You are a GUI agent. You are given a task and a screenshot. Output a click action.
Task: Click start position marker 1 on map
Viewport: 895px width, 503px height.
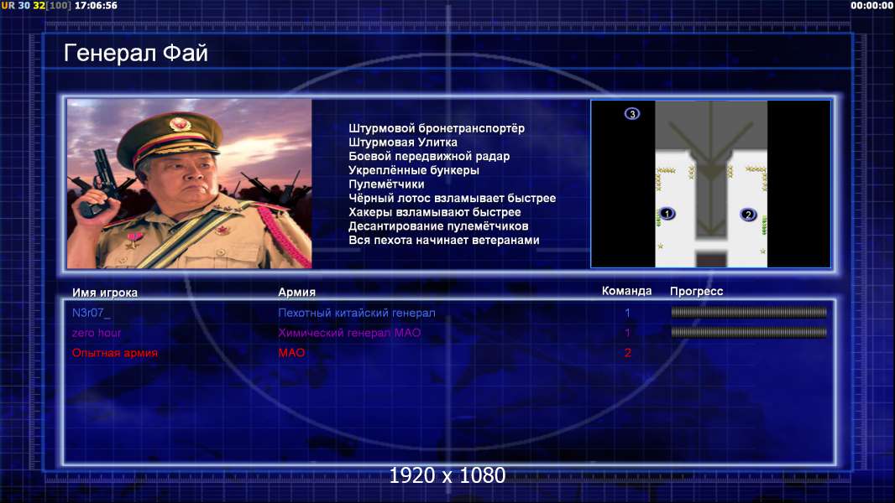pyautogui.click(x=667, y=214)
